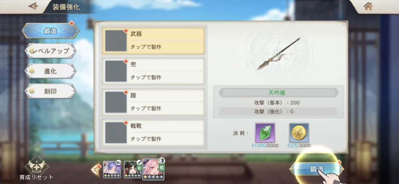Select the 兜 crafting slot
Image resolution: width=399 pixels, height=184 pixels.
pos(154,72)
